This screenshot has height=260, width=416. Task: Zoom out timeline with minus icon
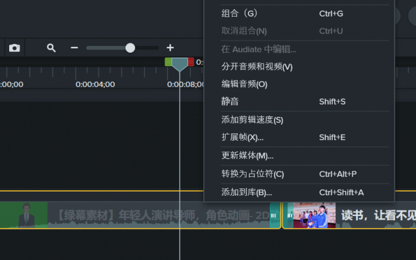point(74,48)
